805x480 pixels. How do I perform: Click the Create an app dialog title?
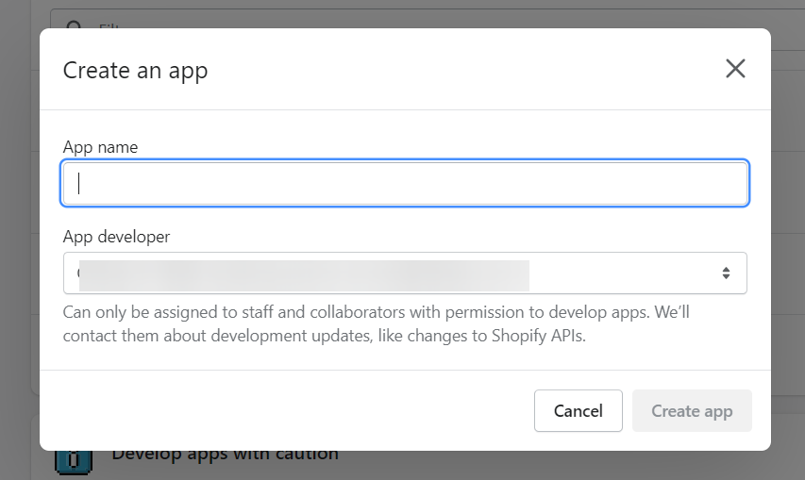tap(136, 71)
